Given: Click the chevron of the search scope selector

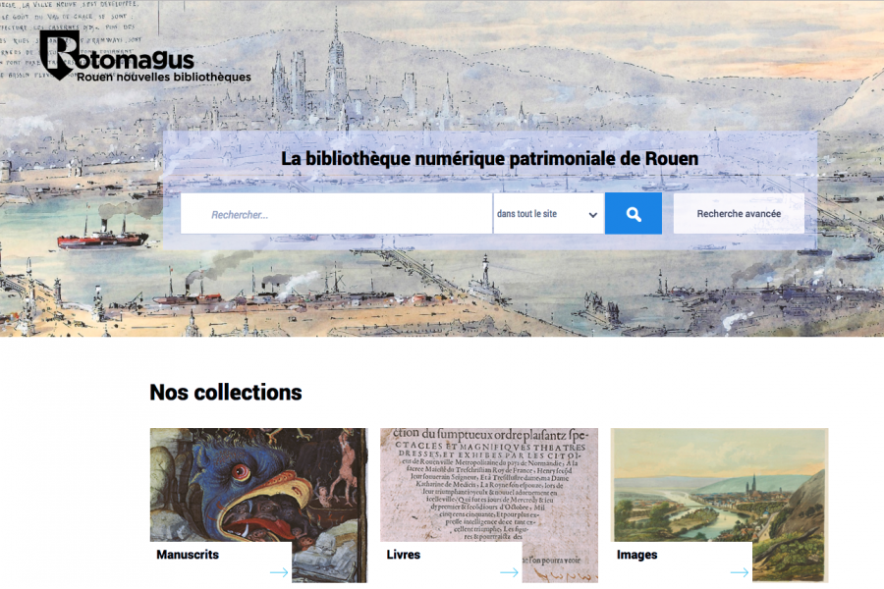Looking at the screenshot, I should 592,215.
